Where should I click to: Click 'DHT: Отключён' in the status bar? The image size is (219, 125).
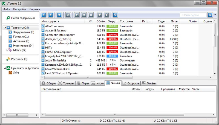point(71,121)
